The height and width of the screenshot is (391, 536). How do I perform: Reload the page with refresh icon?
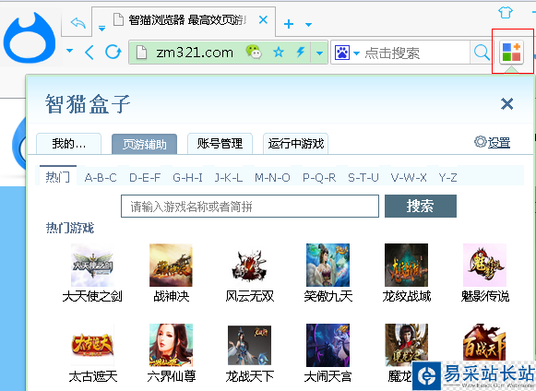click(x=113, y=52)
